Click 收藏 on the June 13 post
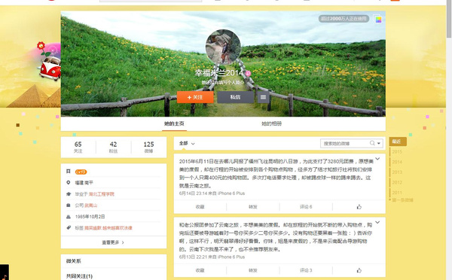 [x=200, y=270]
